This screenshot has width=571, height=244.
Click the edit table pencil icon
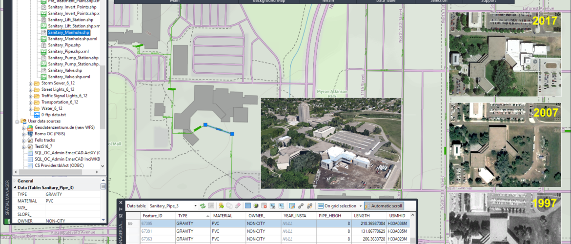(x=292, y=206)
